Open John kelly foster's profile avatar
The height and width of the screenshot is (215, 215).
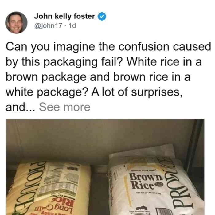point(16,23)
